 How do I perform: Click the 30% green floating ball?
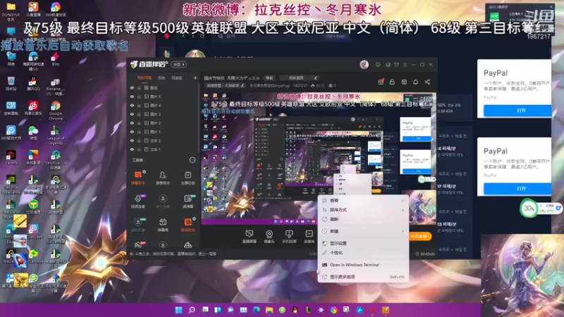click(529, 208)
